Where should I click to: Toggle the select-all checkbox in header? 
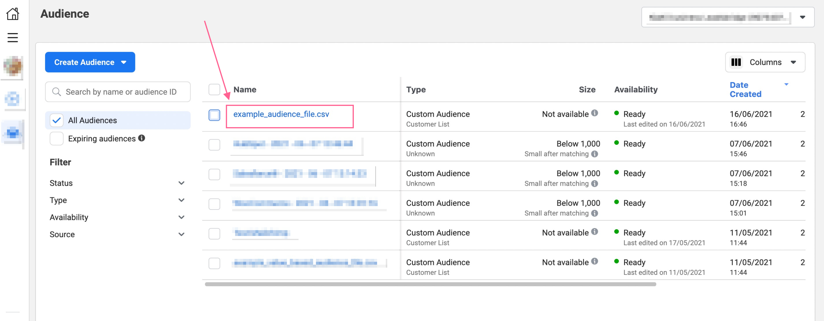coord(214,90)
